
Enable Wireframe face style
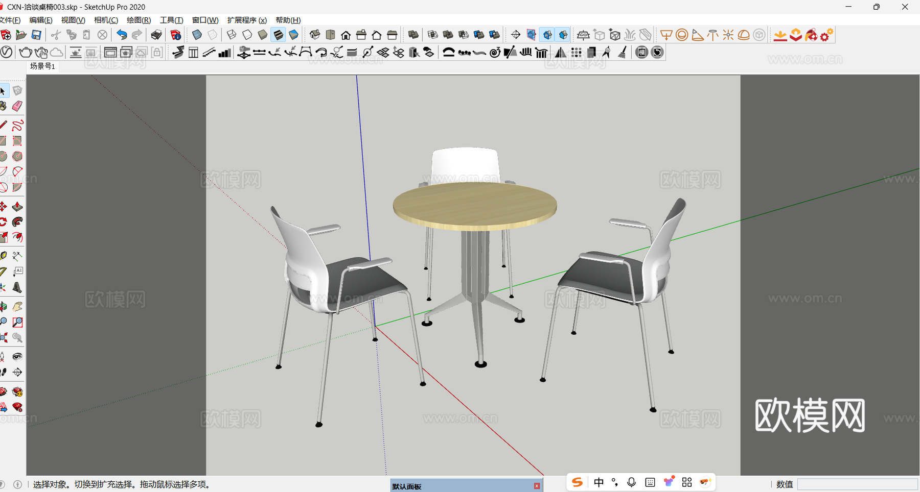[x=232, y=35]
